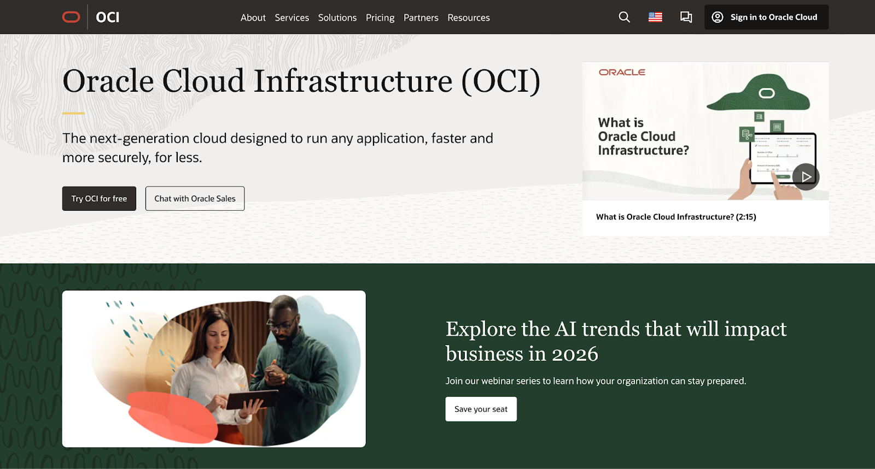Click the Save your seat button

[x=481, y=409]
